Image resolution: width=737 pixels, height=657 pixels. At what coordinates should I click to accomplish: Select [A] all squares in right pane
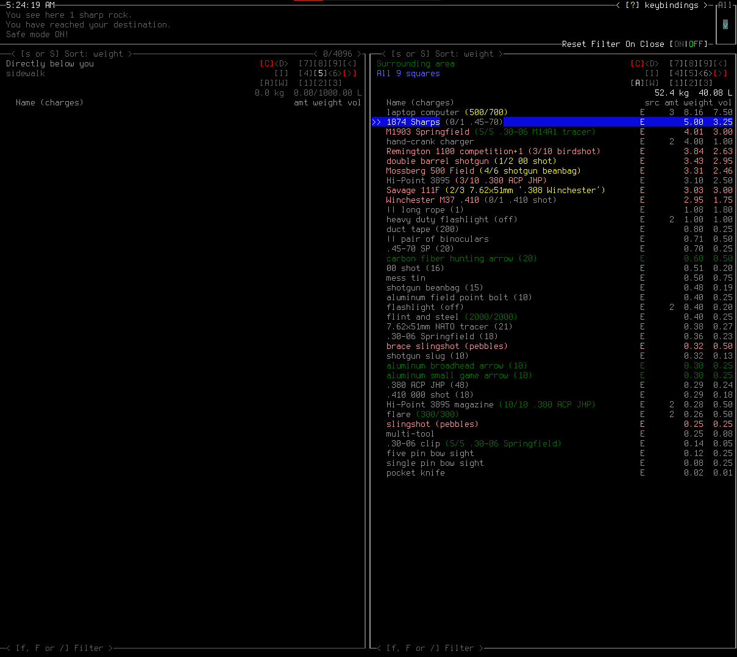pyautogui.click(x=638, y=83)
